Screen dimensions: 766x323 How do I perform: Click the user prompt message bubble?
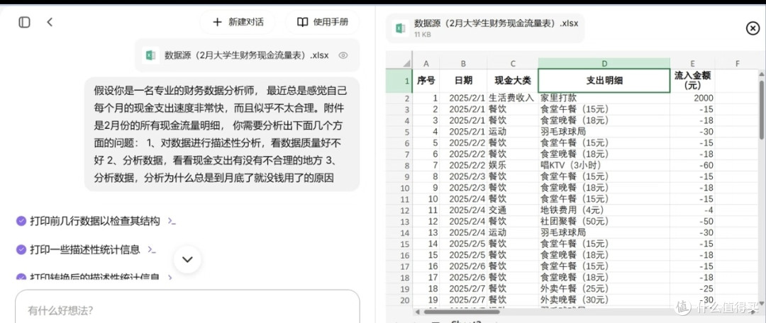point(222,134)
